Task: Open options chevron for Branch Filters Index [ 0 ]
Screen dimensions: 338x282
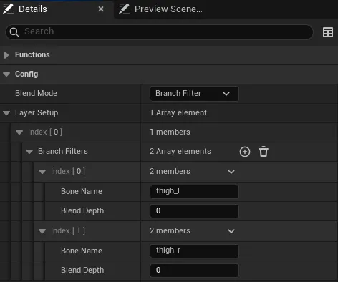Action: tap(231, 172)
